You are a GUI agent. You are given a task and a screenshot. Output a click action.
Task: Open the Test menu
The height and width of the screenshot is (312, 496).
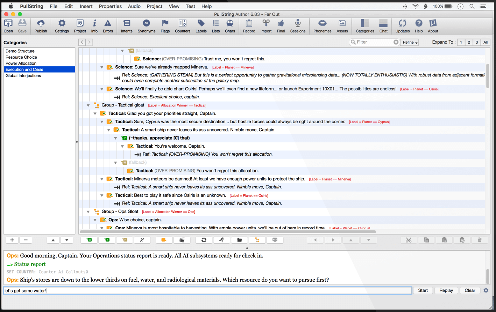(190, 6)
